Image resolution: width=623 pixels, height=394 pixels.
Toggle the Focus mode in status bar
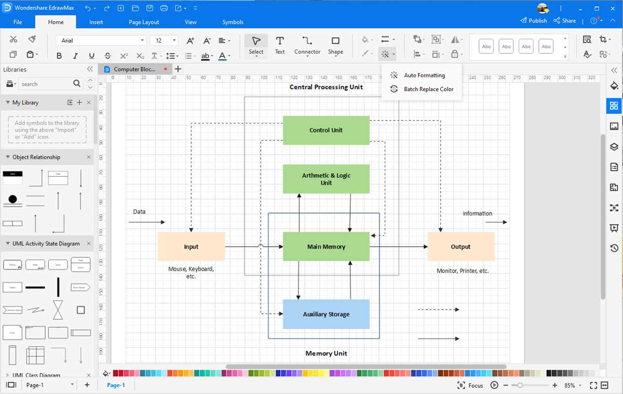pos(470,385)
